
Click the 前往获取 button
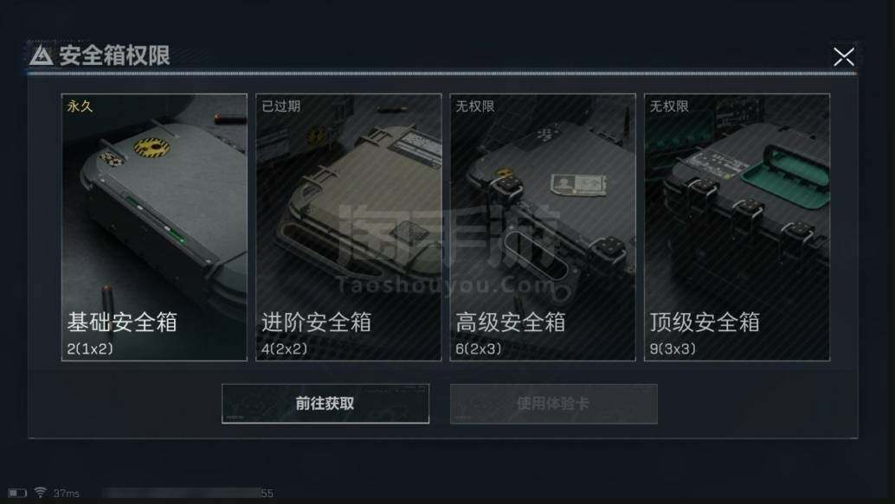325,404
